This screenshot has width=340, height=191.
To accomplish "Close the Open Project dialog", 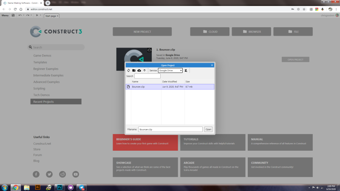I will (x=212, y=65).
